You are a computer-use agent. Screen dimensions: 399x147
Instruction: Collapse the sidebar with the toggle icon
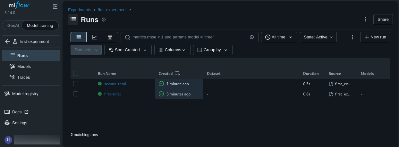pyautogui.click(x=55, y=6)
